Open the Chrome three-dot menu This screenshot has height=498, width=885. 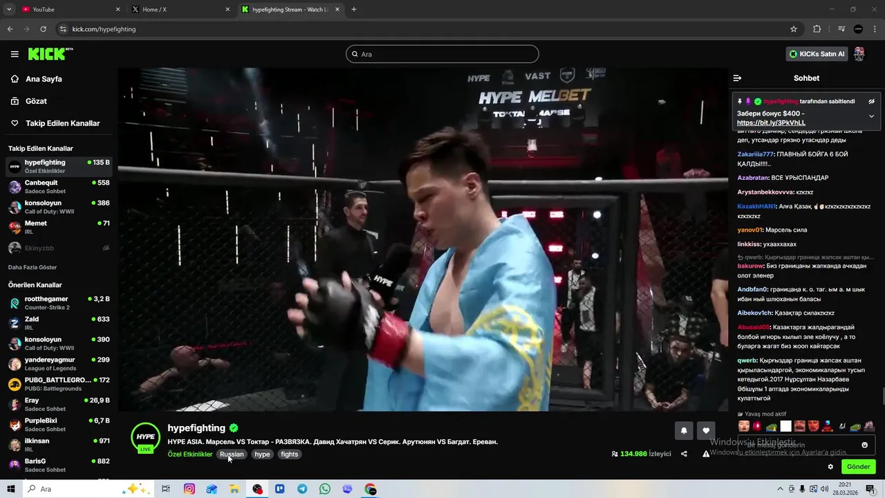tap(875, 29)
